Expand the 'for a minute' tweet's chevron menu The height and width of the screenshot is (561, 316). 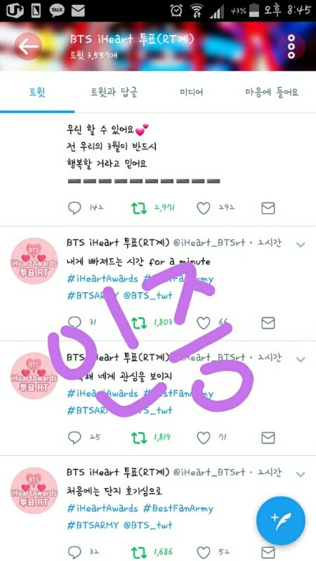tap(301, 245)
